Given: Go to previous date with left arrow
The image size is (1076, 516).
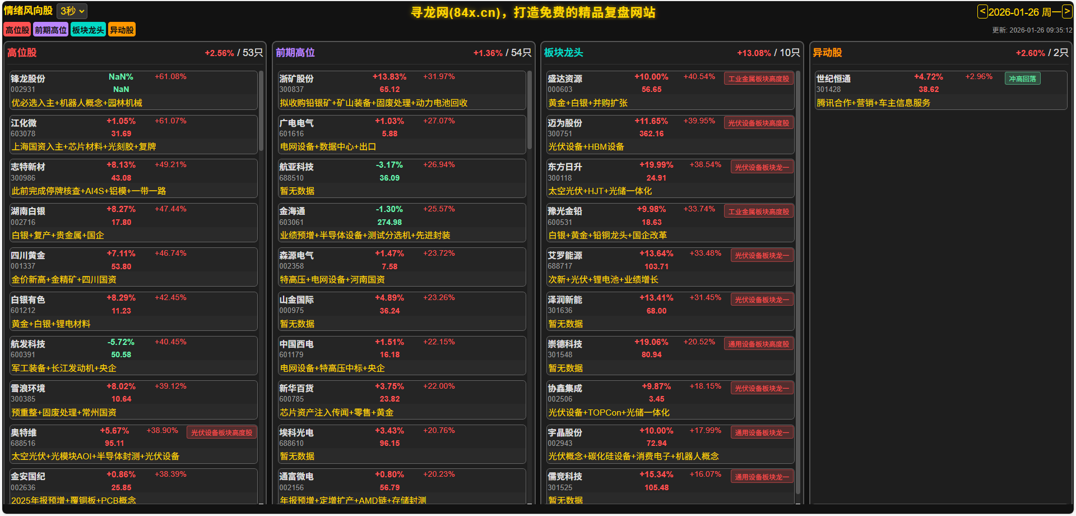Looking at the screenshot, I should [x=982, y=12].
